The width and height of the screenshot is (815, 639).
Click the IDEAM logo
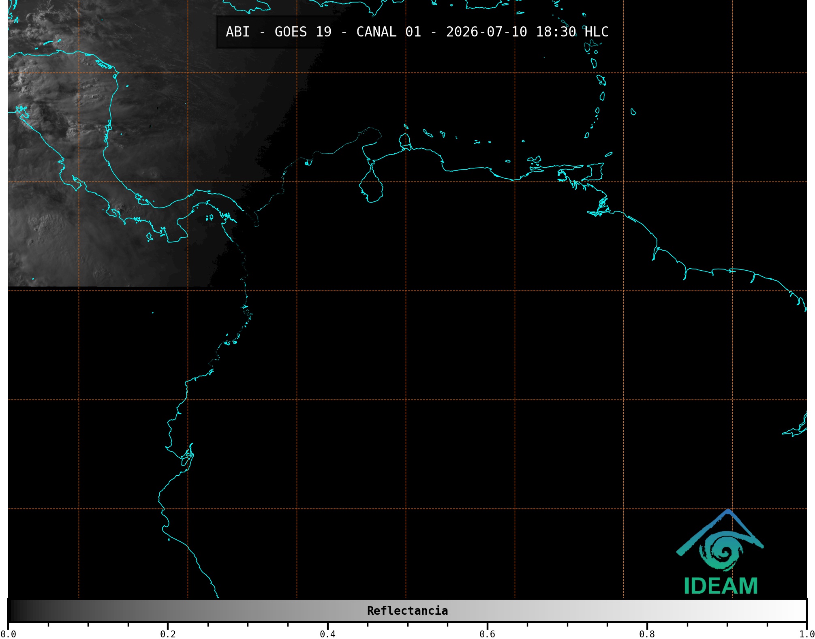pos(720,551)
